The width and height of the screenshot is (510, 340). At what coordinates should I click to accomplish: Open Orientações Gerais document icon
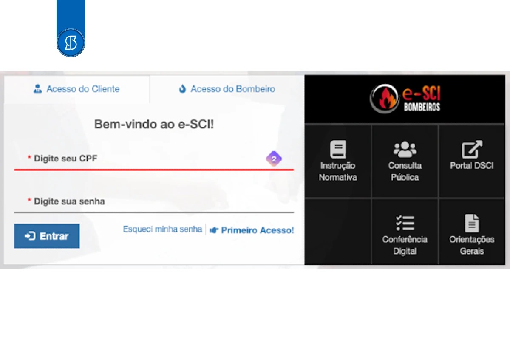pos(472,223)
